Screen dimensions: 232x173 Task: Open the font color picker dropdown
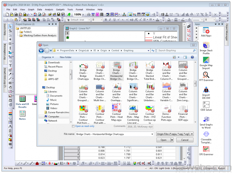(x=160, y=20)
